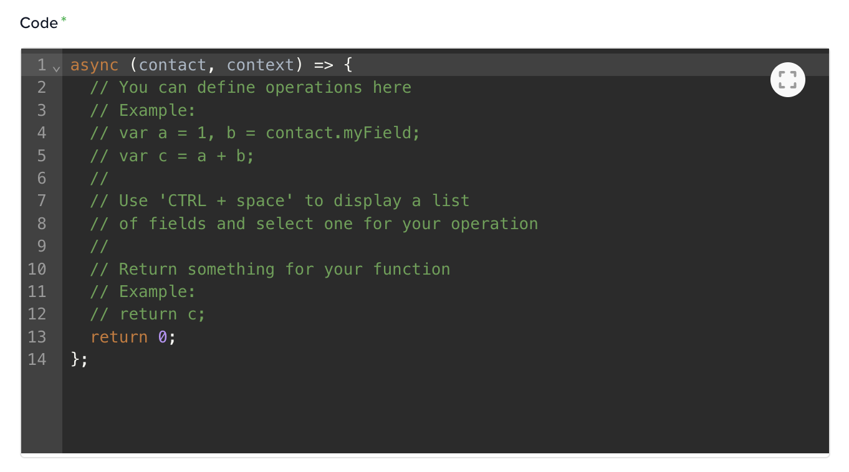
Task: Click the empty editor area below code
Action: pos(445,411)
